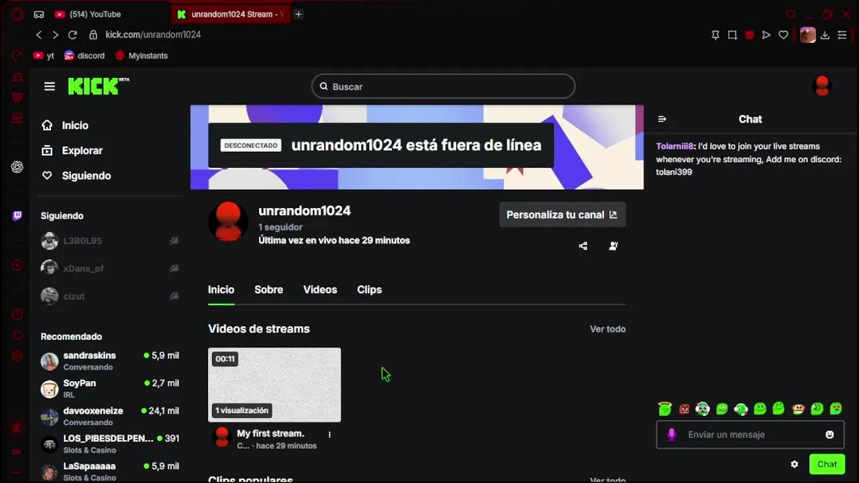Click the My first stream. title

[270, 433]
